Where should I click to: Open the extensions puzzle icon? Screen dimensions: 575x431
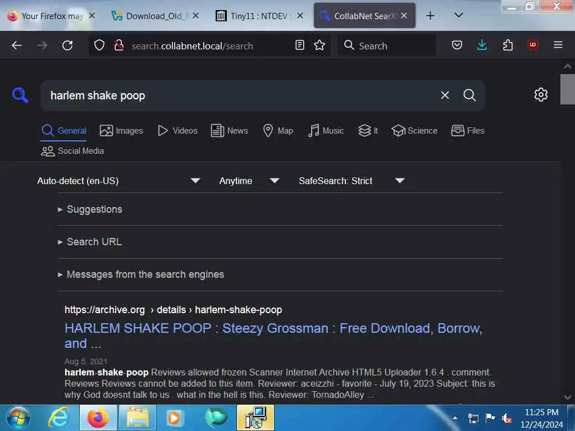(x=508, y=45)
